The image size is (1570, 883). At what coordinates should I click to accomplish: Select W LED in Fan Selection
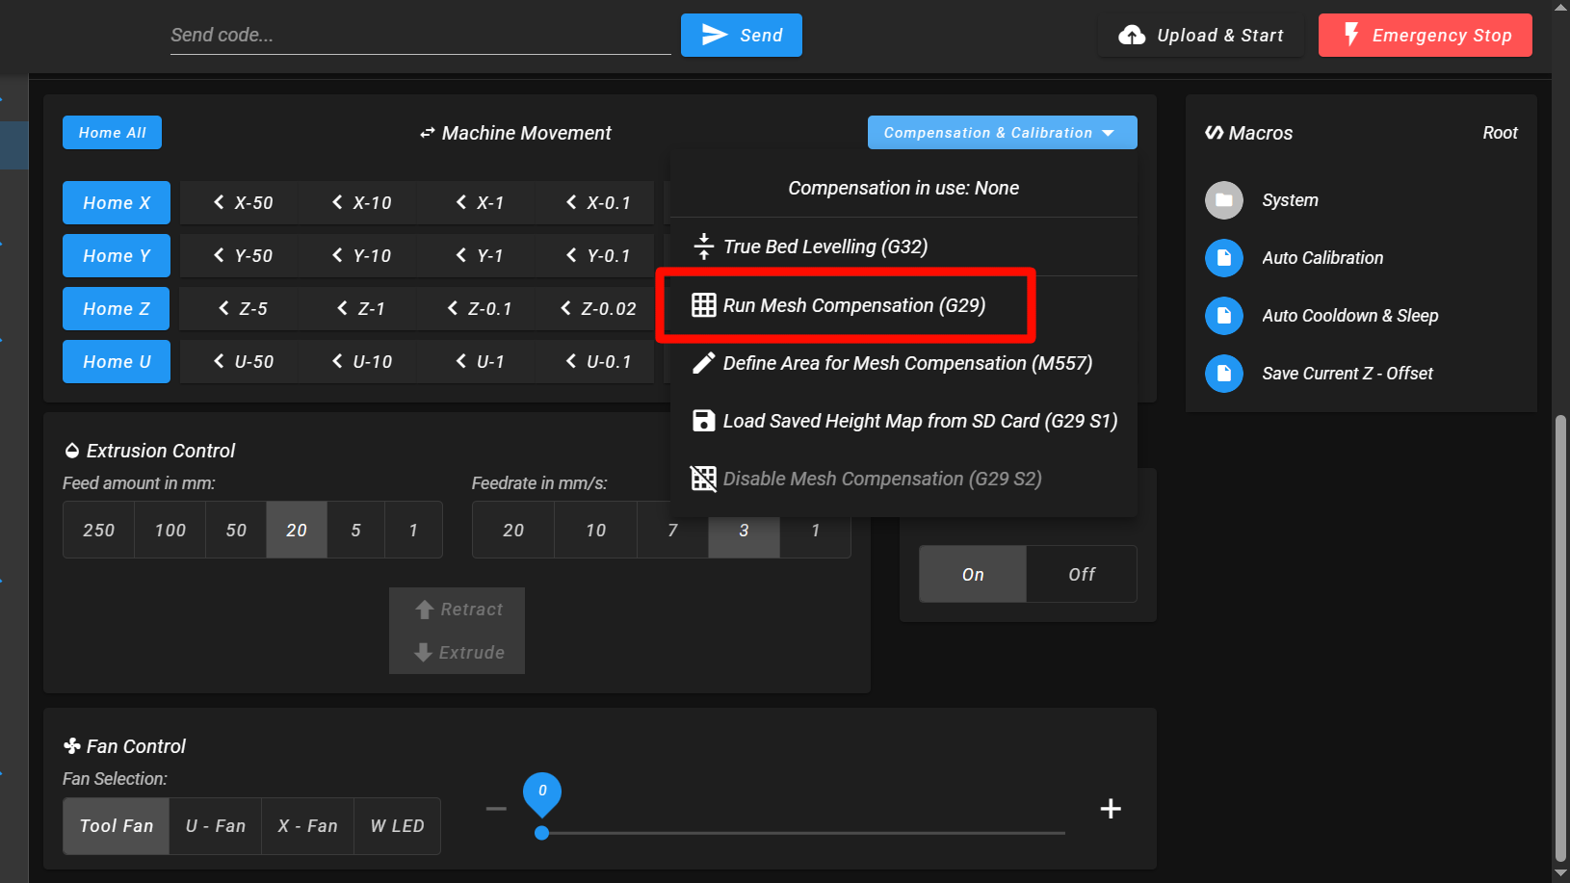[x=397, y=826]
